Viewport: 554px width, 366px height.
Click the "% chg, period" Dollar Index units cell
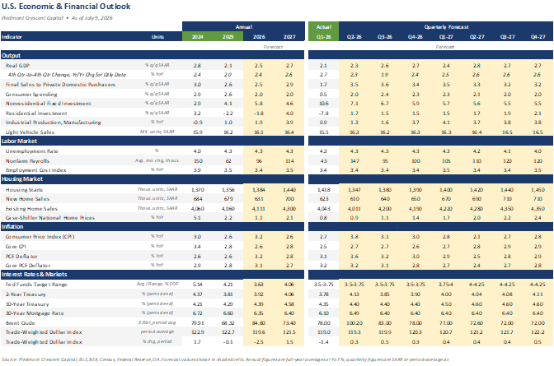pyautogui.click(x=157, y=341)
